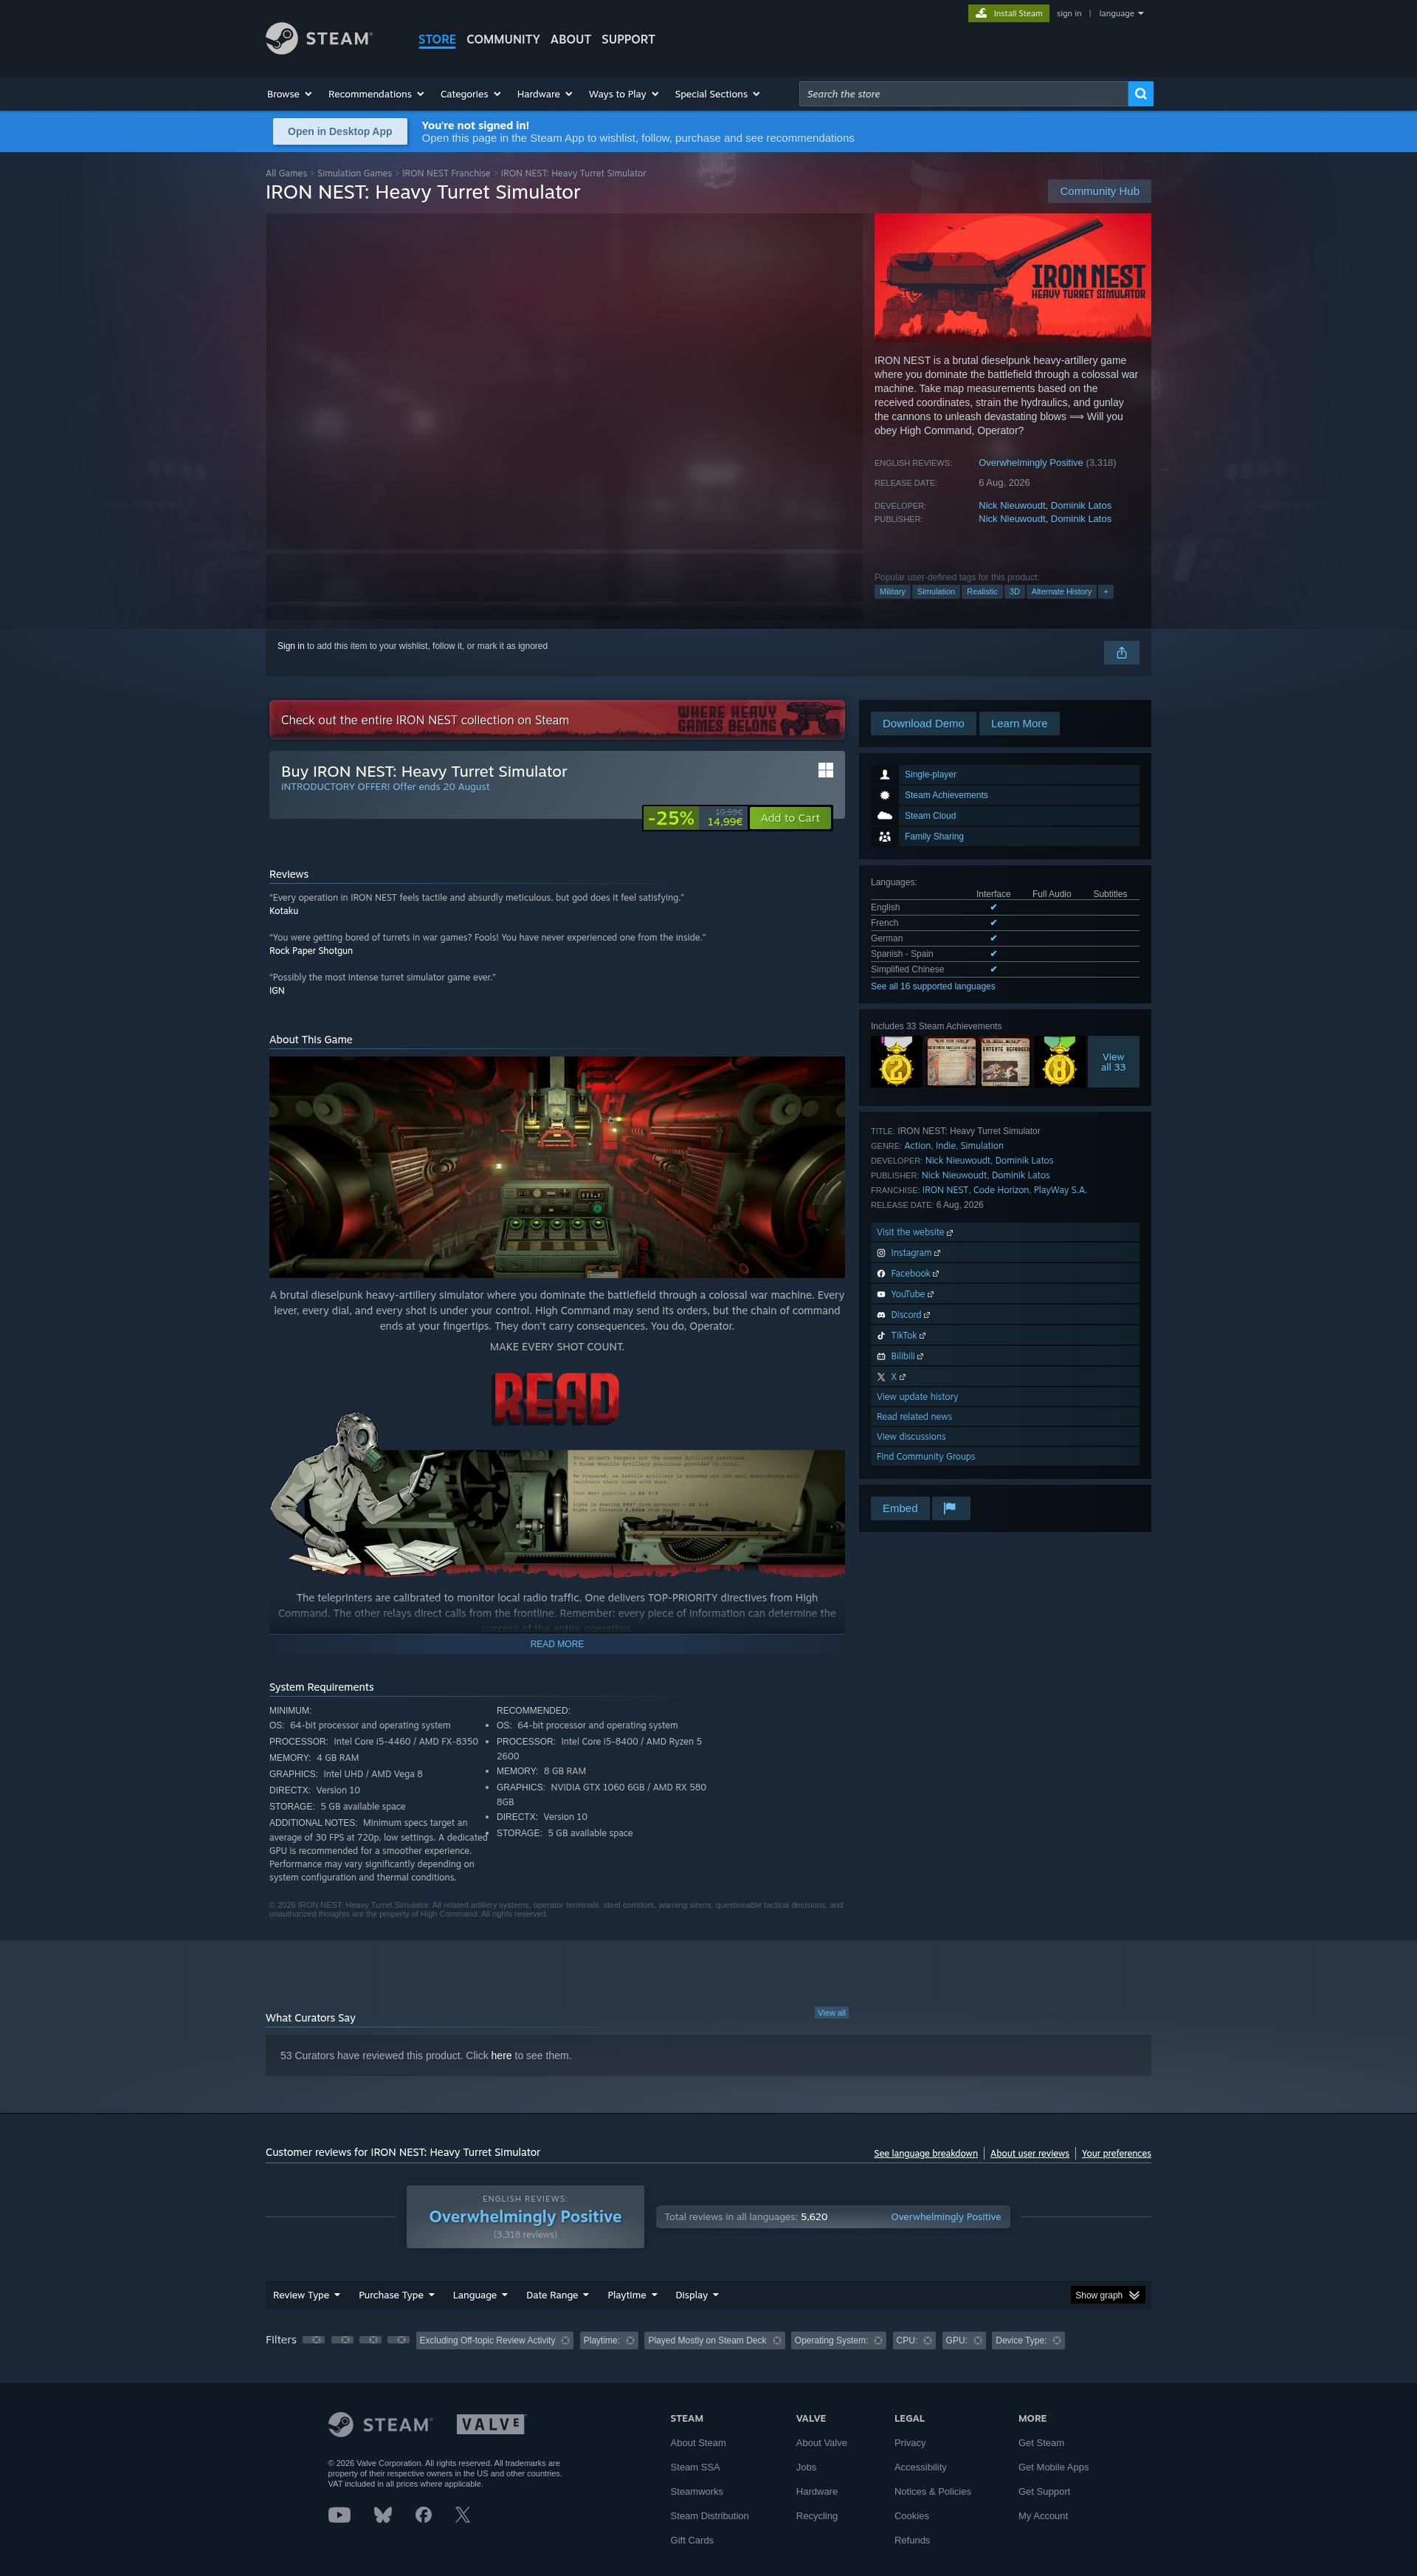Expand the Ways to Play dropdown

point(624,94)
